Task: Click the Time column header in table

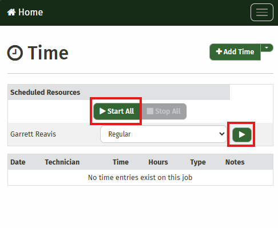Action: 121,162
